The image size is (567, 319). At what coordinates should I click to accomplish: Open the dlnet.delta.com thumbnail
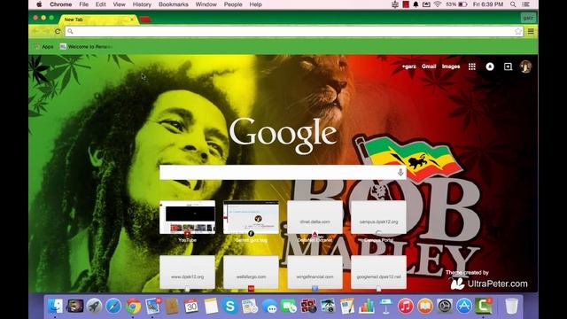[315, 217]
